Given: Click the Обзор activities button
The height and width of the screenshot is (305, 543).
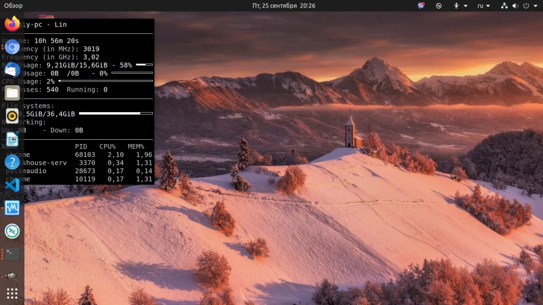Looking at the screenshot, I should coord(13,6).
